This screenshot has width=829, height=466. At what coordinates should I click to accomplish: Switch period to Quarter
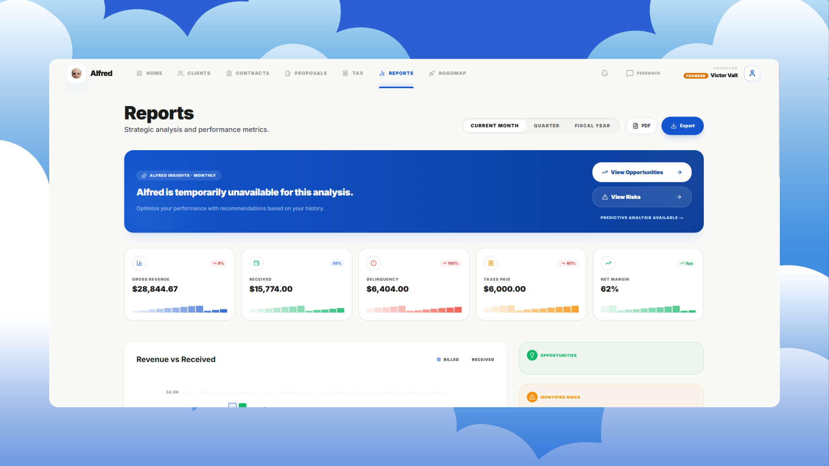(546, 126)
